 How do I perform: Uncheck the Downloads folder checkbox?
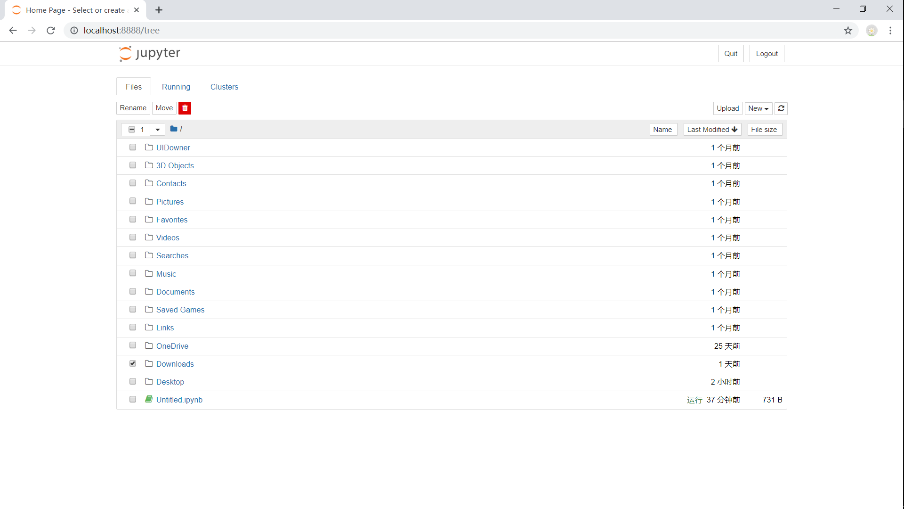[x=133, y=363]
